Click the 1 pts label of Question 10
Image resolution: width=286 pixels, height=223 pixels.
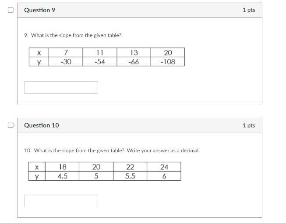point(249,125)
